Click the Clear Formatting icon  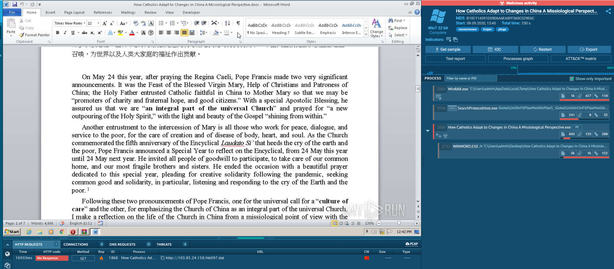click(136, 23)
